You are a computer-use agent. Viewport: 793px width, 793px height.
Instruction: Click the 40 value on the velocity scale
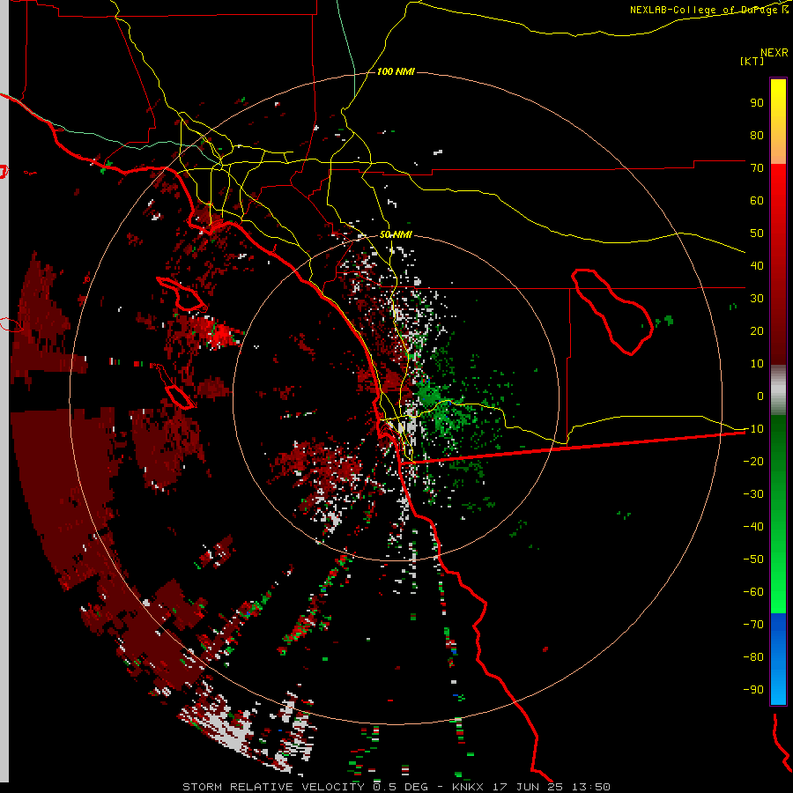point(757,265)
